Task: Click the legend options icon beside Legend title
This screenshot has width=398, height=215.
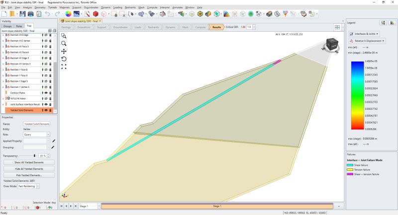Action: click(383, 23)
